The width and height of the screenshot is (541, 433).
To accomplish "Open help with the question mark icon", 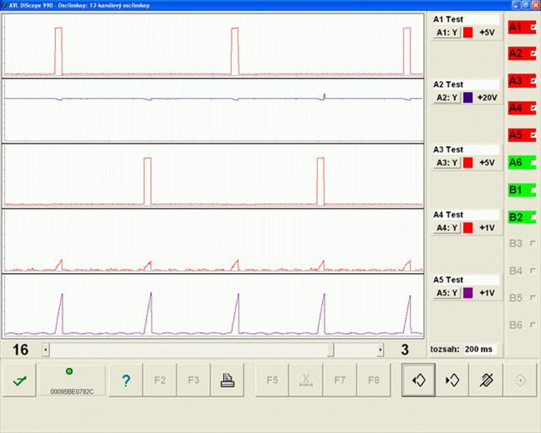I will [x=126, y=381].
